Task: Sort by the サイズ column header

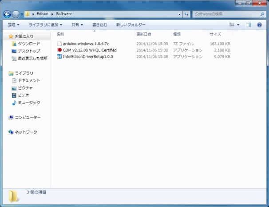Action: pos(215,34)
